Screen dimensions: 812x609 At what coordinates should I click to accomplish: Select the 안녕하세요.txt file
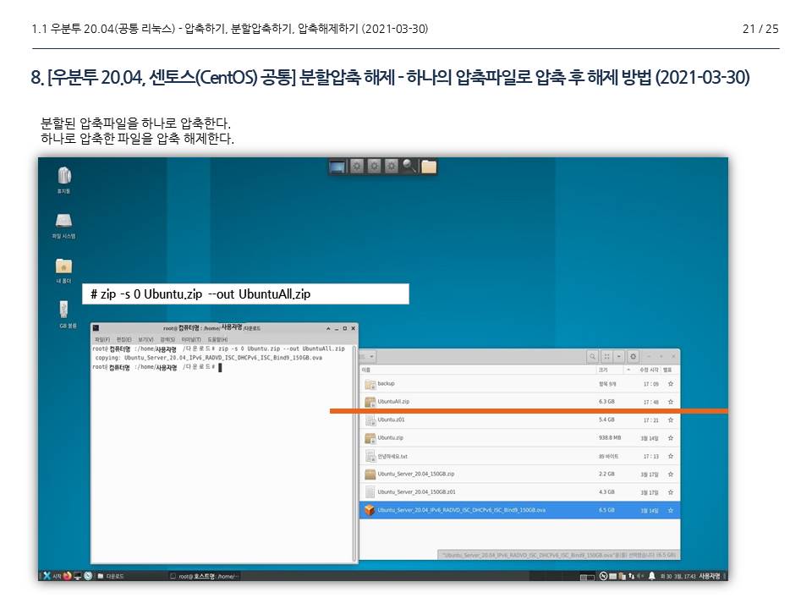[x=520, y=456]
